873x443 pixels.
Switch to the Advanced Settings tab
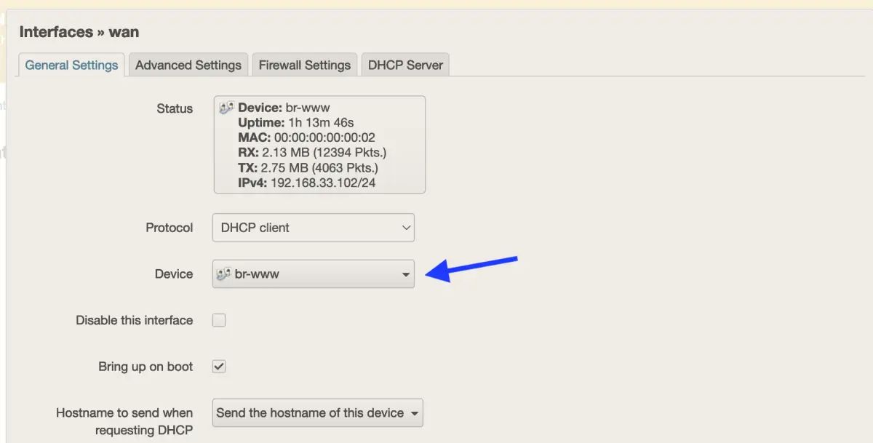click(x=188, y=65)
